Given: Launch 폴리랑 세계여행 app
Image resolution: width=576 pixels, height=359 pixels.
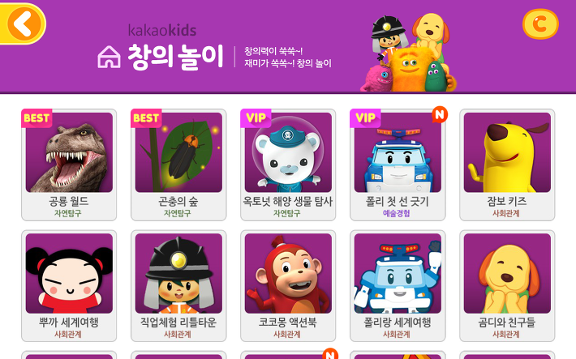Looking at the screenshot, I should point(398,286).
